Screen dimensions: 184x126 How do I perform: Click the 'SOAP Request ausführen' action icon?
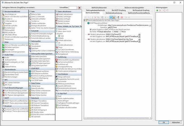tap(30, 71)
